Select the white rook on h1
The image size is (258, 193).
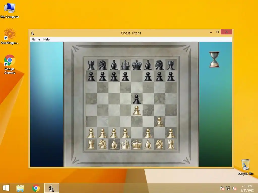pyautogui.click(x=171, y=144)
